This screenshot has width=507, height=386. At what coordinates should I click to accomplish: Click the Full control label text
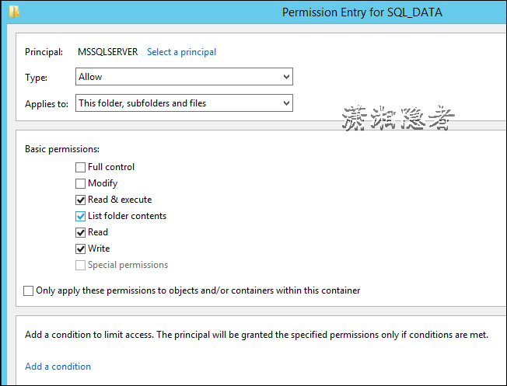(111, 167)
